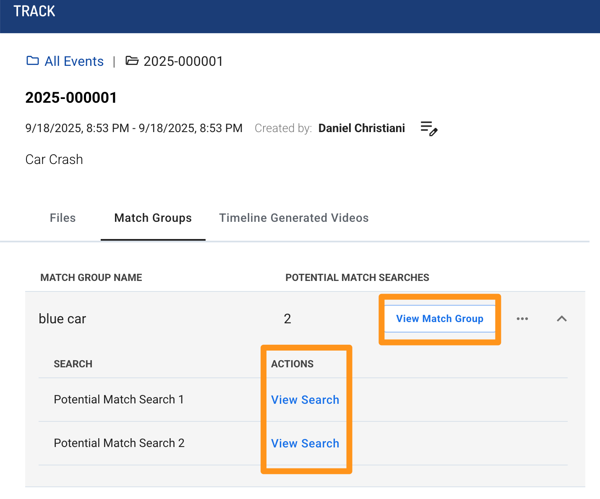
Task: Collapse the blue car match group row
Action: [562, 319]
